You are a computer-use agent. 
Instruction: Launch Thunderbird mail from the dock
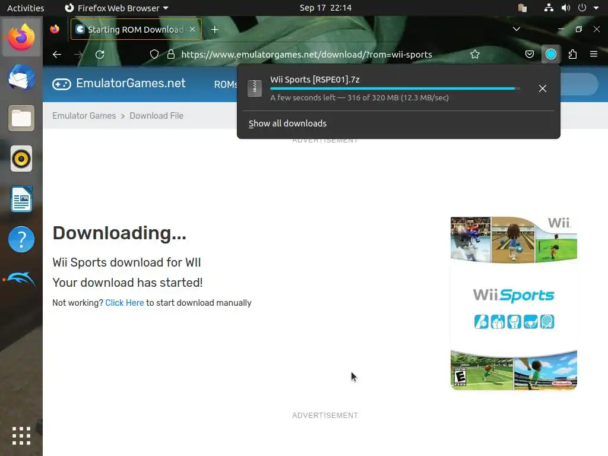point(21,78)
